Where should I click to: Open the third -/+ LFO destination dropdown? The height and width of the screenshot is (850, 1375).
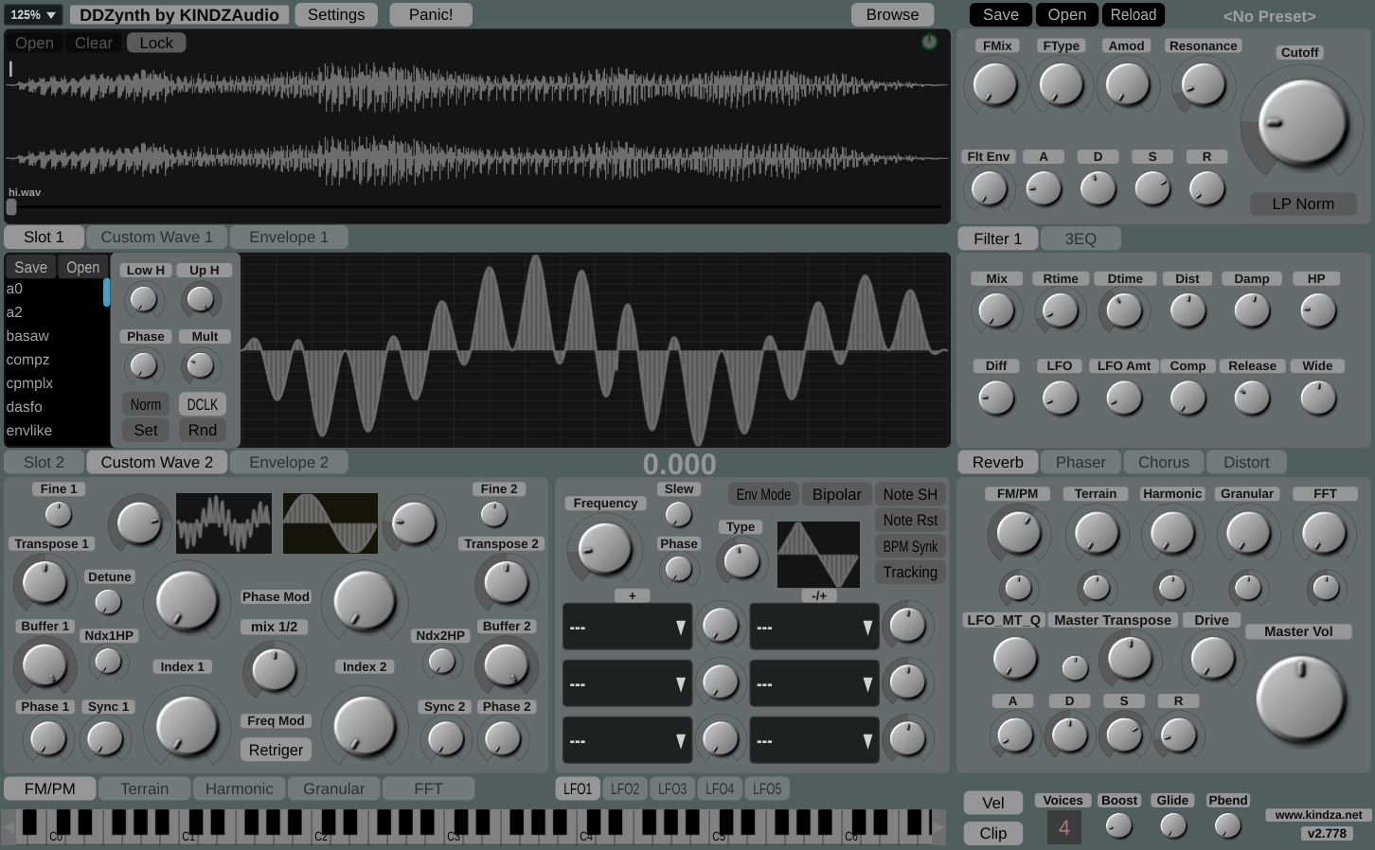(814, 740)
